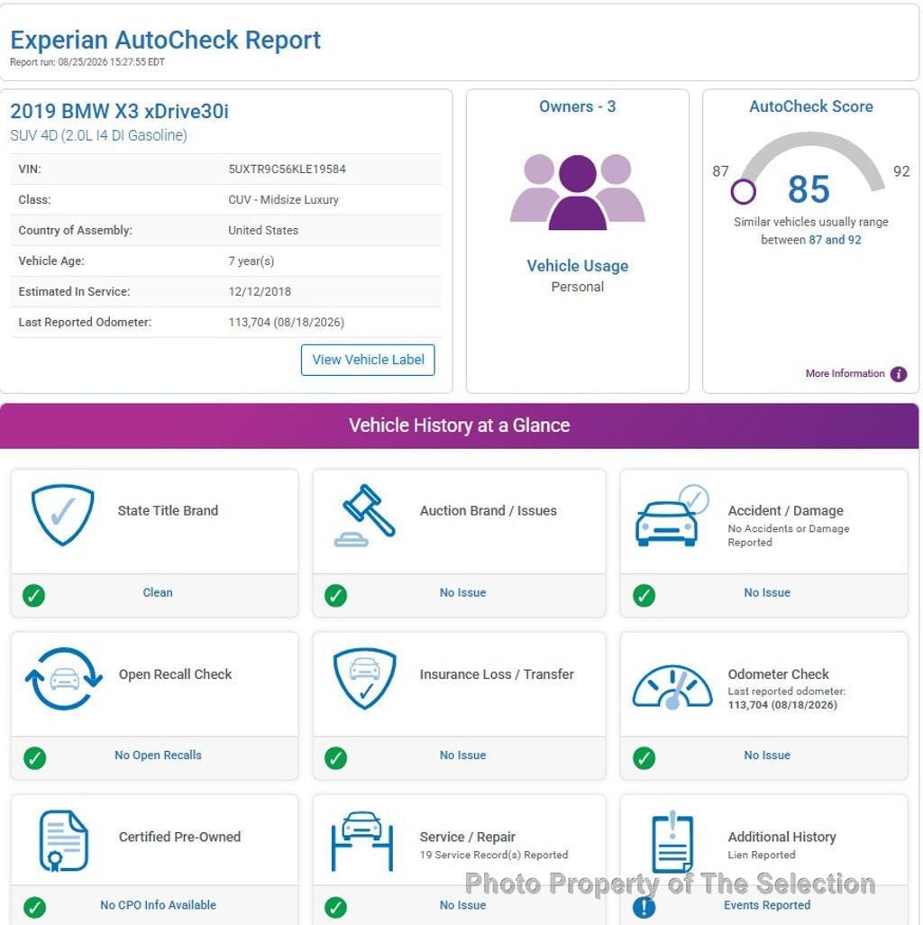The image size is (923, 925).
Task: Click the Accident / Damage car icon
Action: point(672,516)
